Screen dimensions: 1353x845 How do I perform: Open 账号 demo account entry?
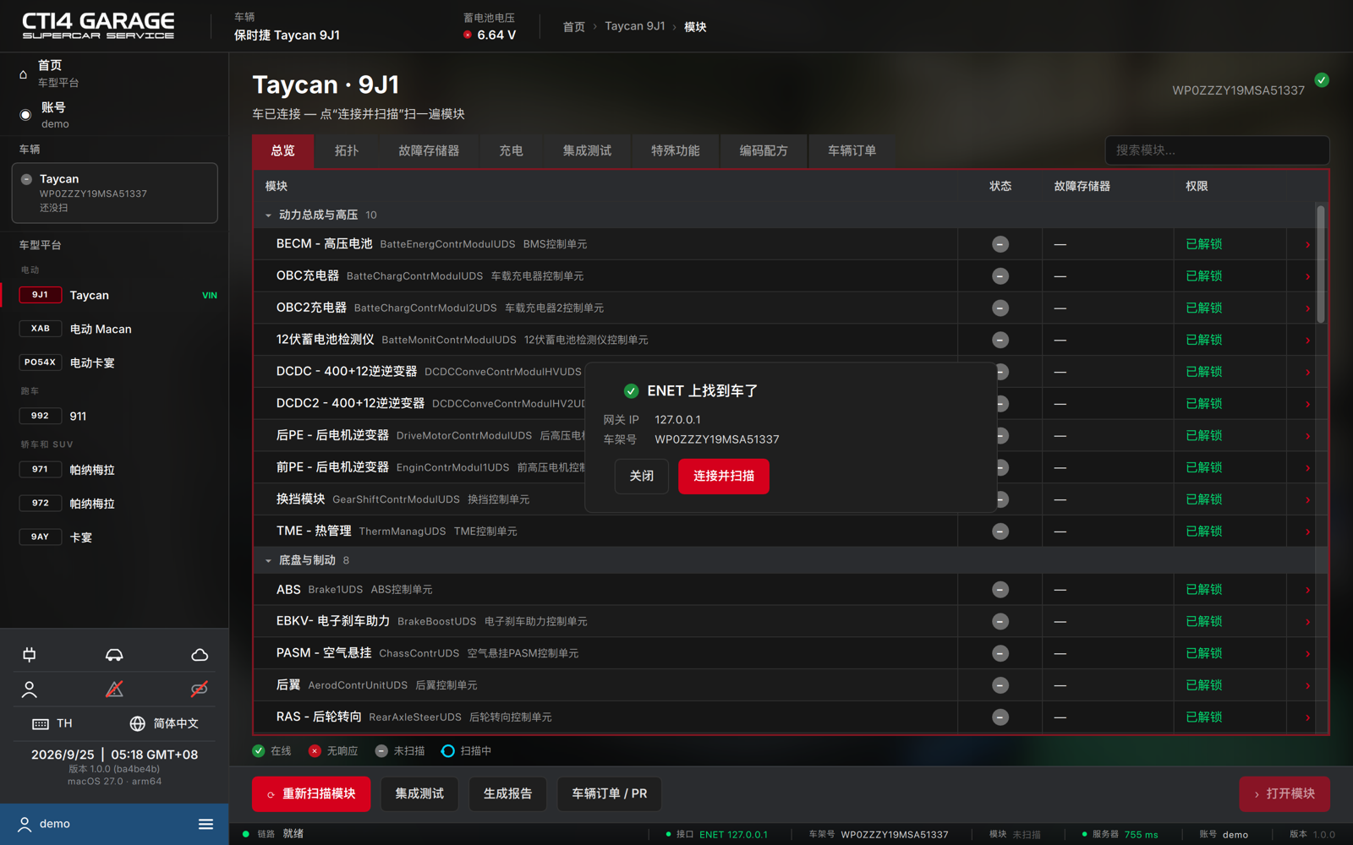click(x=114, y=115)
